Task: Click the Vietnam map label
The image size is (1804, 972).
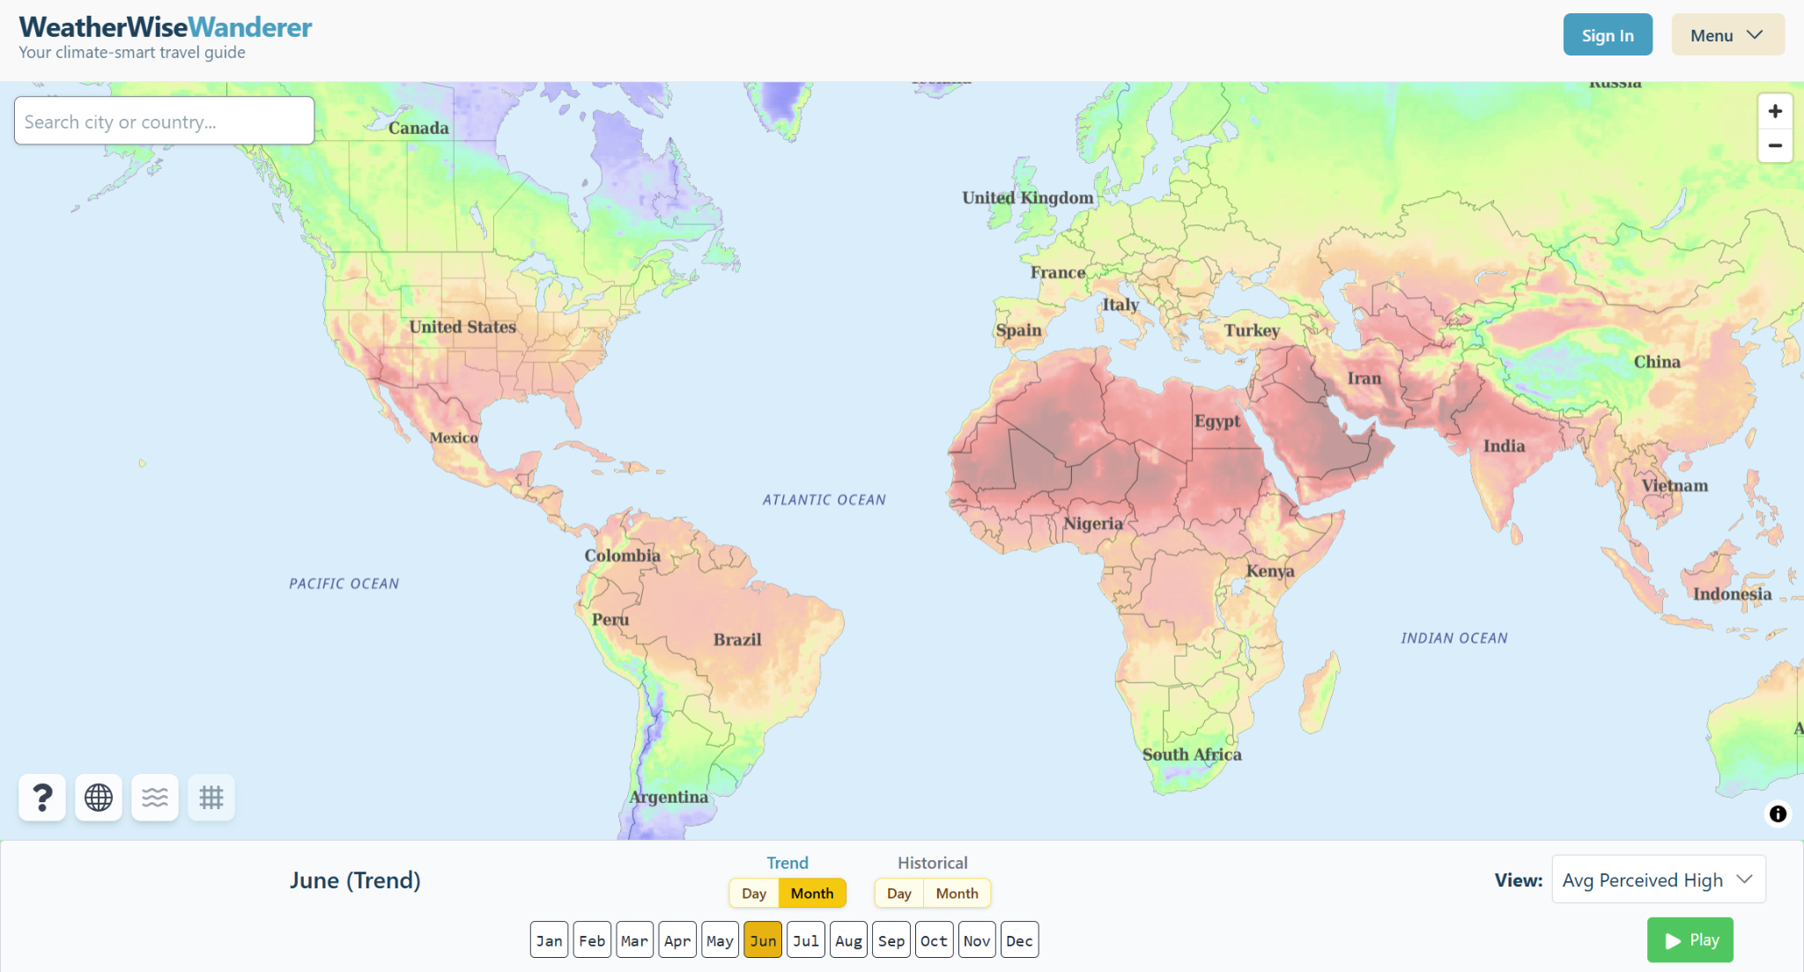Action: point(1675,486)
